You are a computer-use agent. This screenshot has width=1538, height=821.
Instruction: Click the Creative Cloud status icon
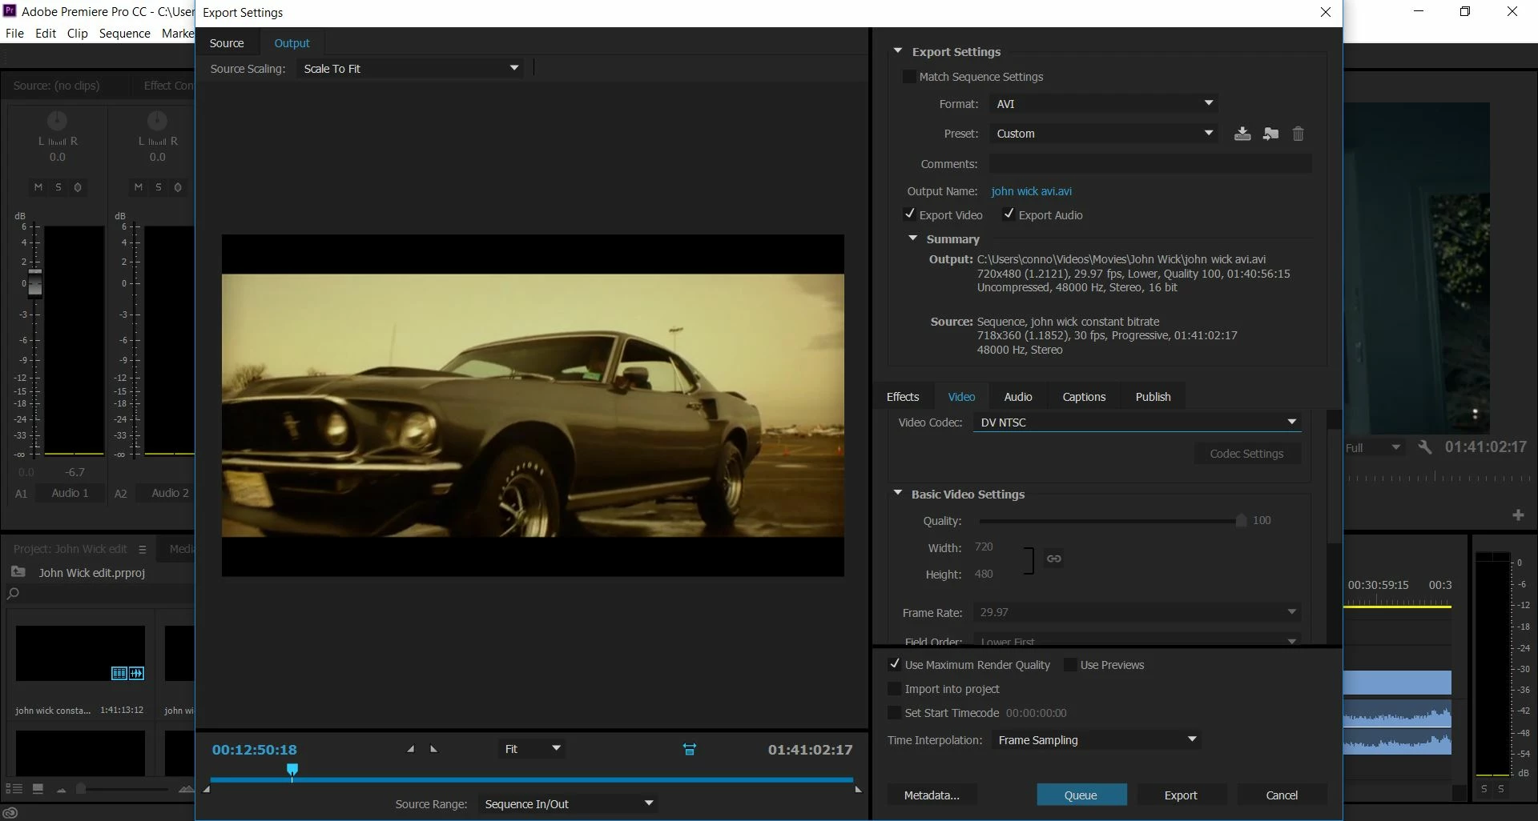tap(10, 812)
